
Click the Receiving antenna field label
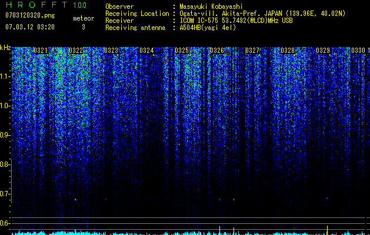pyautogui.click(x=135, y=28)
